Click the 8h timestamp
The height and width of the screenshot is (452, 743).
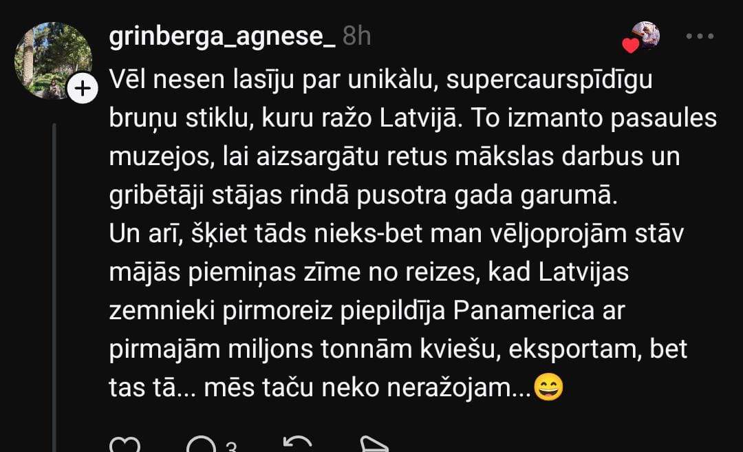click(356, 36)
